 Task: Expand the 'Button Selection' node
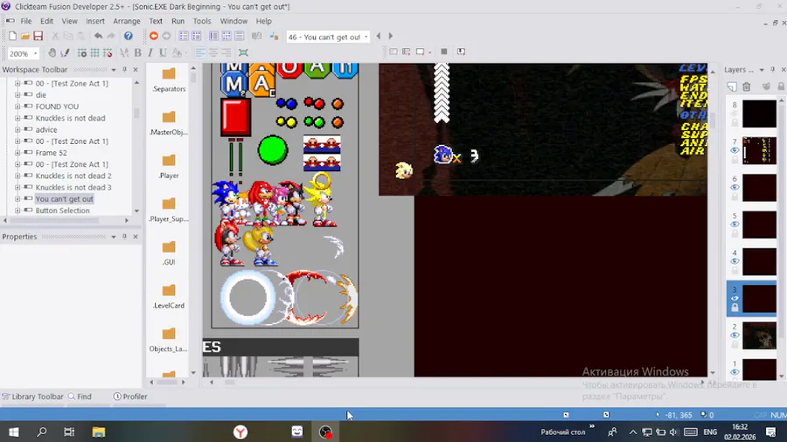(17, 211)
